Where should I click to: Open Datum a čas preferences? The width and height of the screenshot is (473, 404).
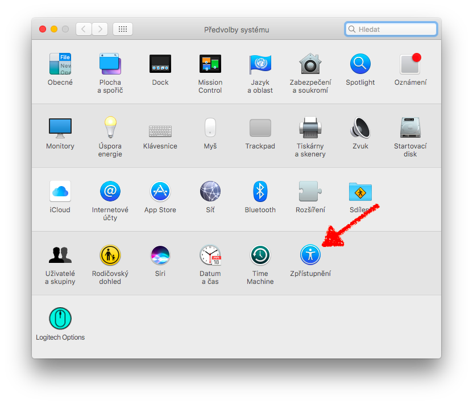coord(210,255)
